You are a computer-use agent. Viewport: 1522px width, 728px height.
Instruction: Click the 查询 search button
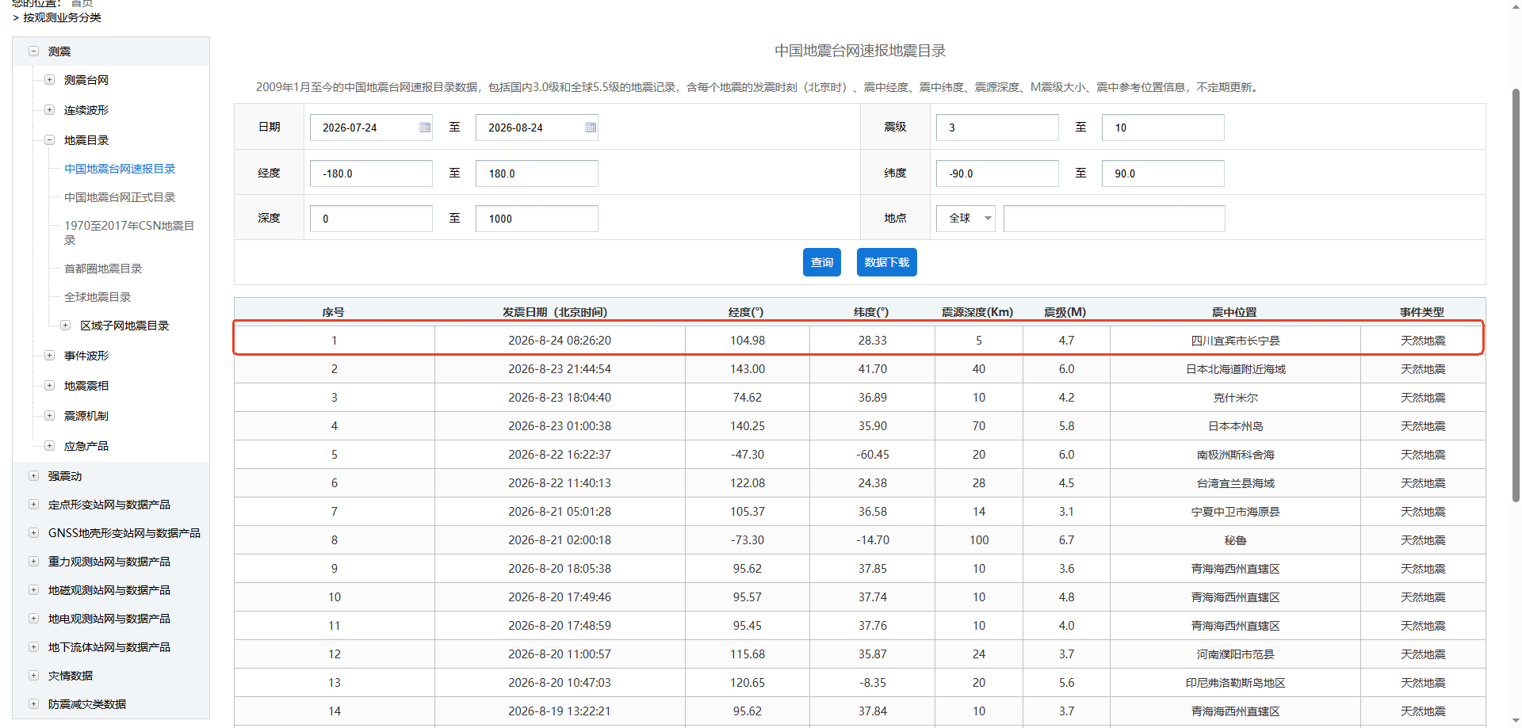tap(822, 262)
